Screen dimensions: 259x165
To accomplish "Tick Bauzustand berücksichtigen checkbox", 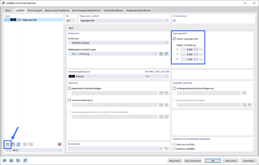I will (174, 100).
